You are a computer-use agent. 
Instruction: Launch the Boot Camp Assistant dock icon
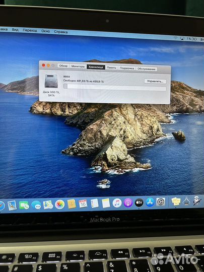tap(186, 201)
